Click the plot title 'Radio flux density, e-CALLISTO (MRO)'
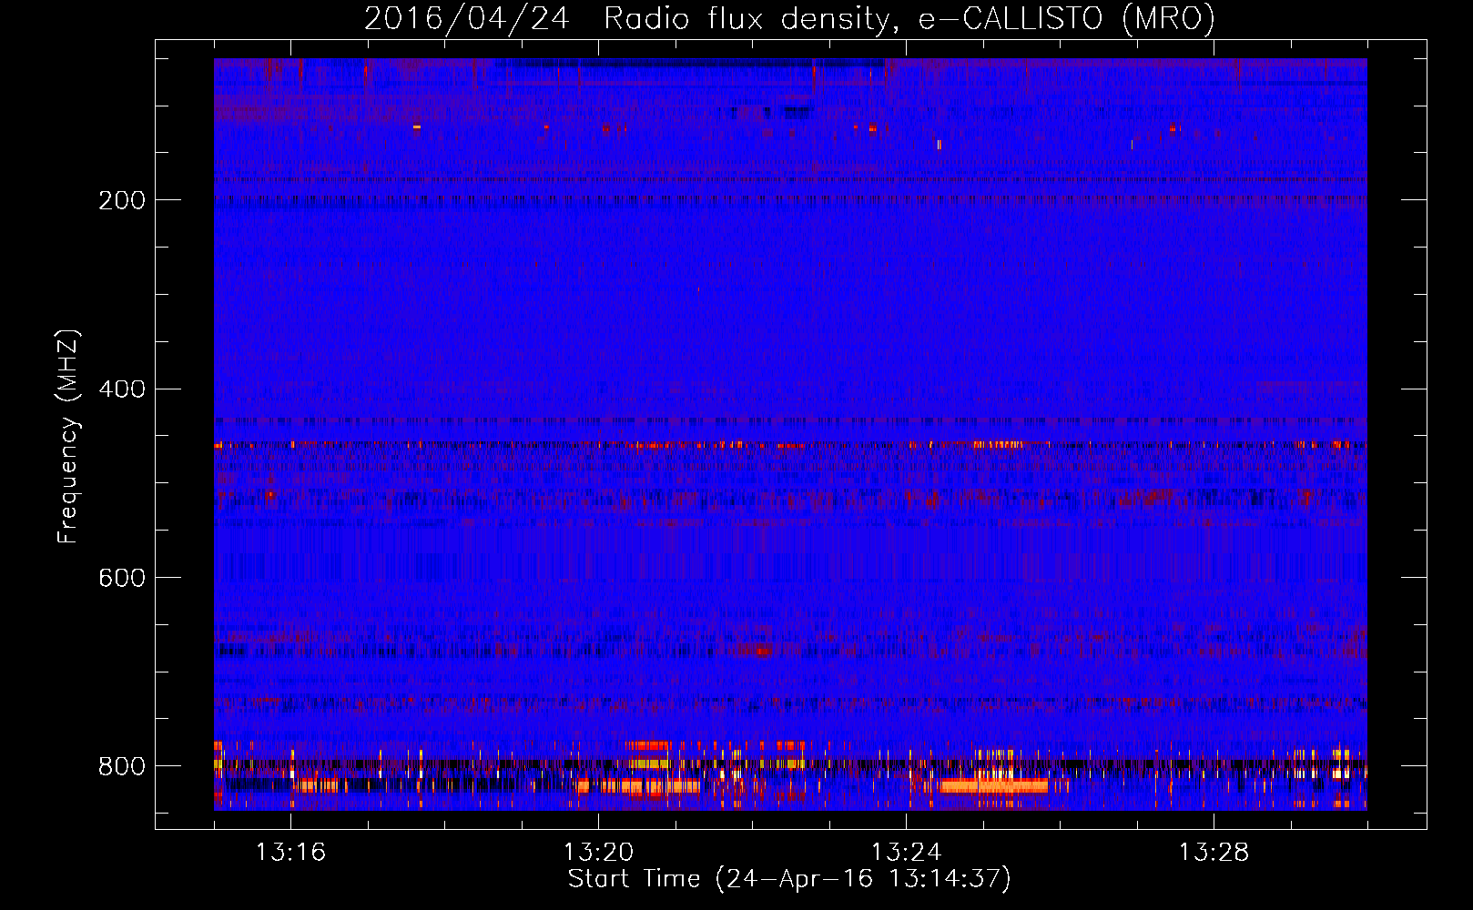Viewport: 1473px width, 910px height. click(x=909, y=18)
